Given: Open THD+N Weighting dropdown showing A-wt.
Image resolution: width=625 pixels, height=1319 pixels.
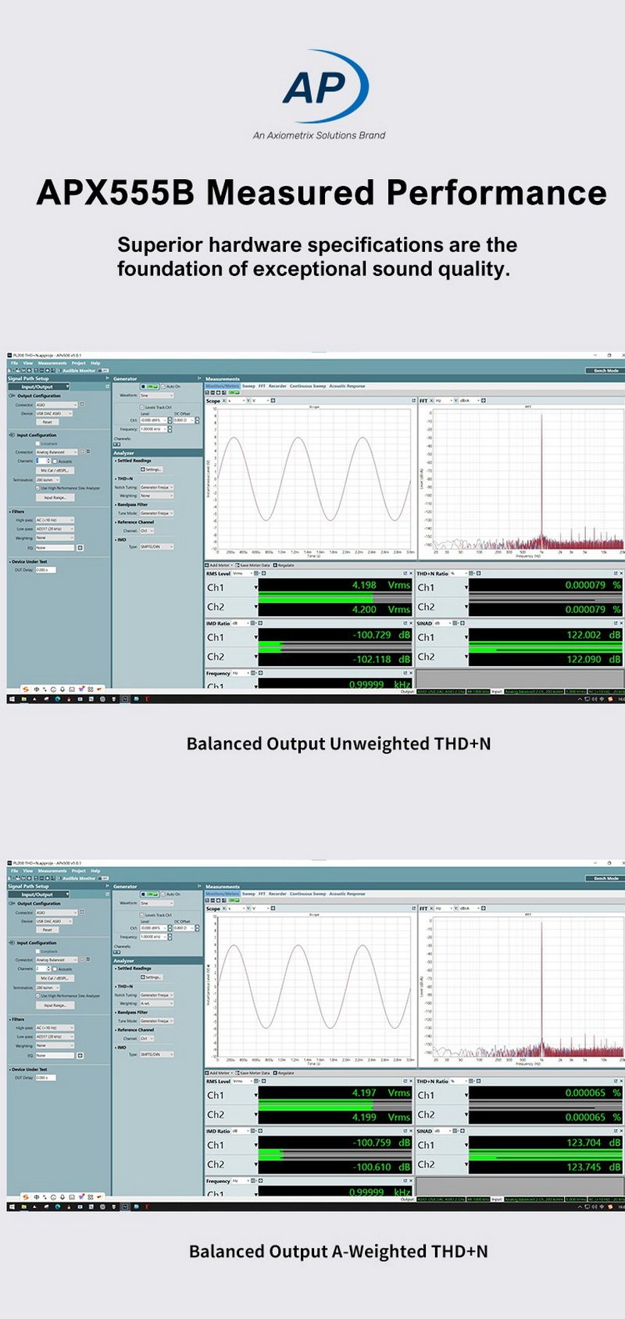Looking at the screenshot, I should pos(156,1003).
